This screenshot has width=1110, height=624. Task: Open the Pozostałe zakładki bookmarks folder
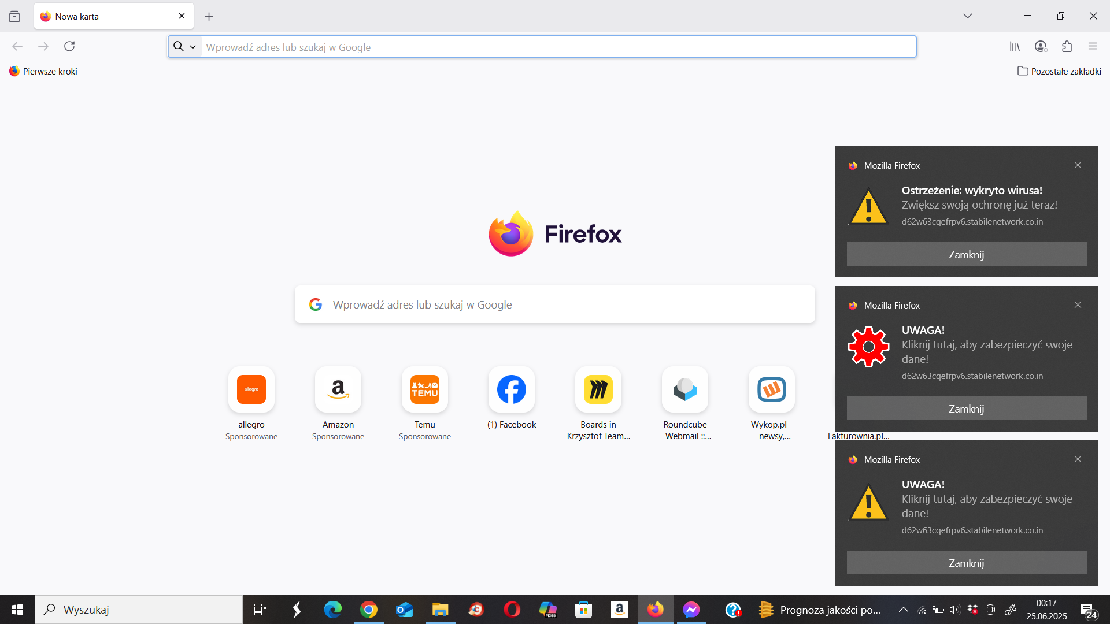(x=1059, y=71)
